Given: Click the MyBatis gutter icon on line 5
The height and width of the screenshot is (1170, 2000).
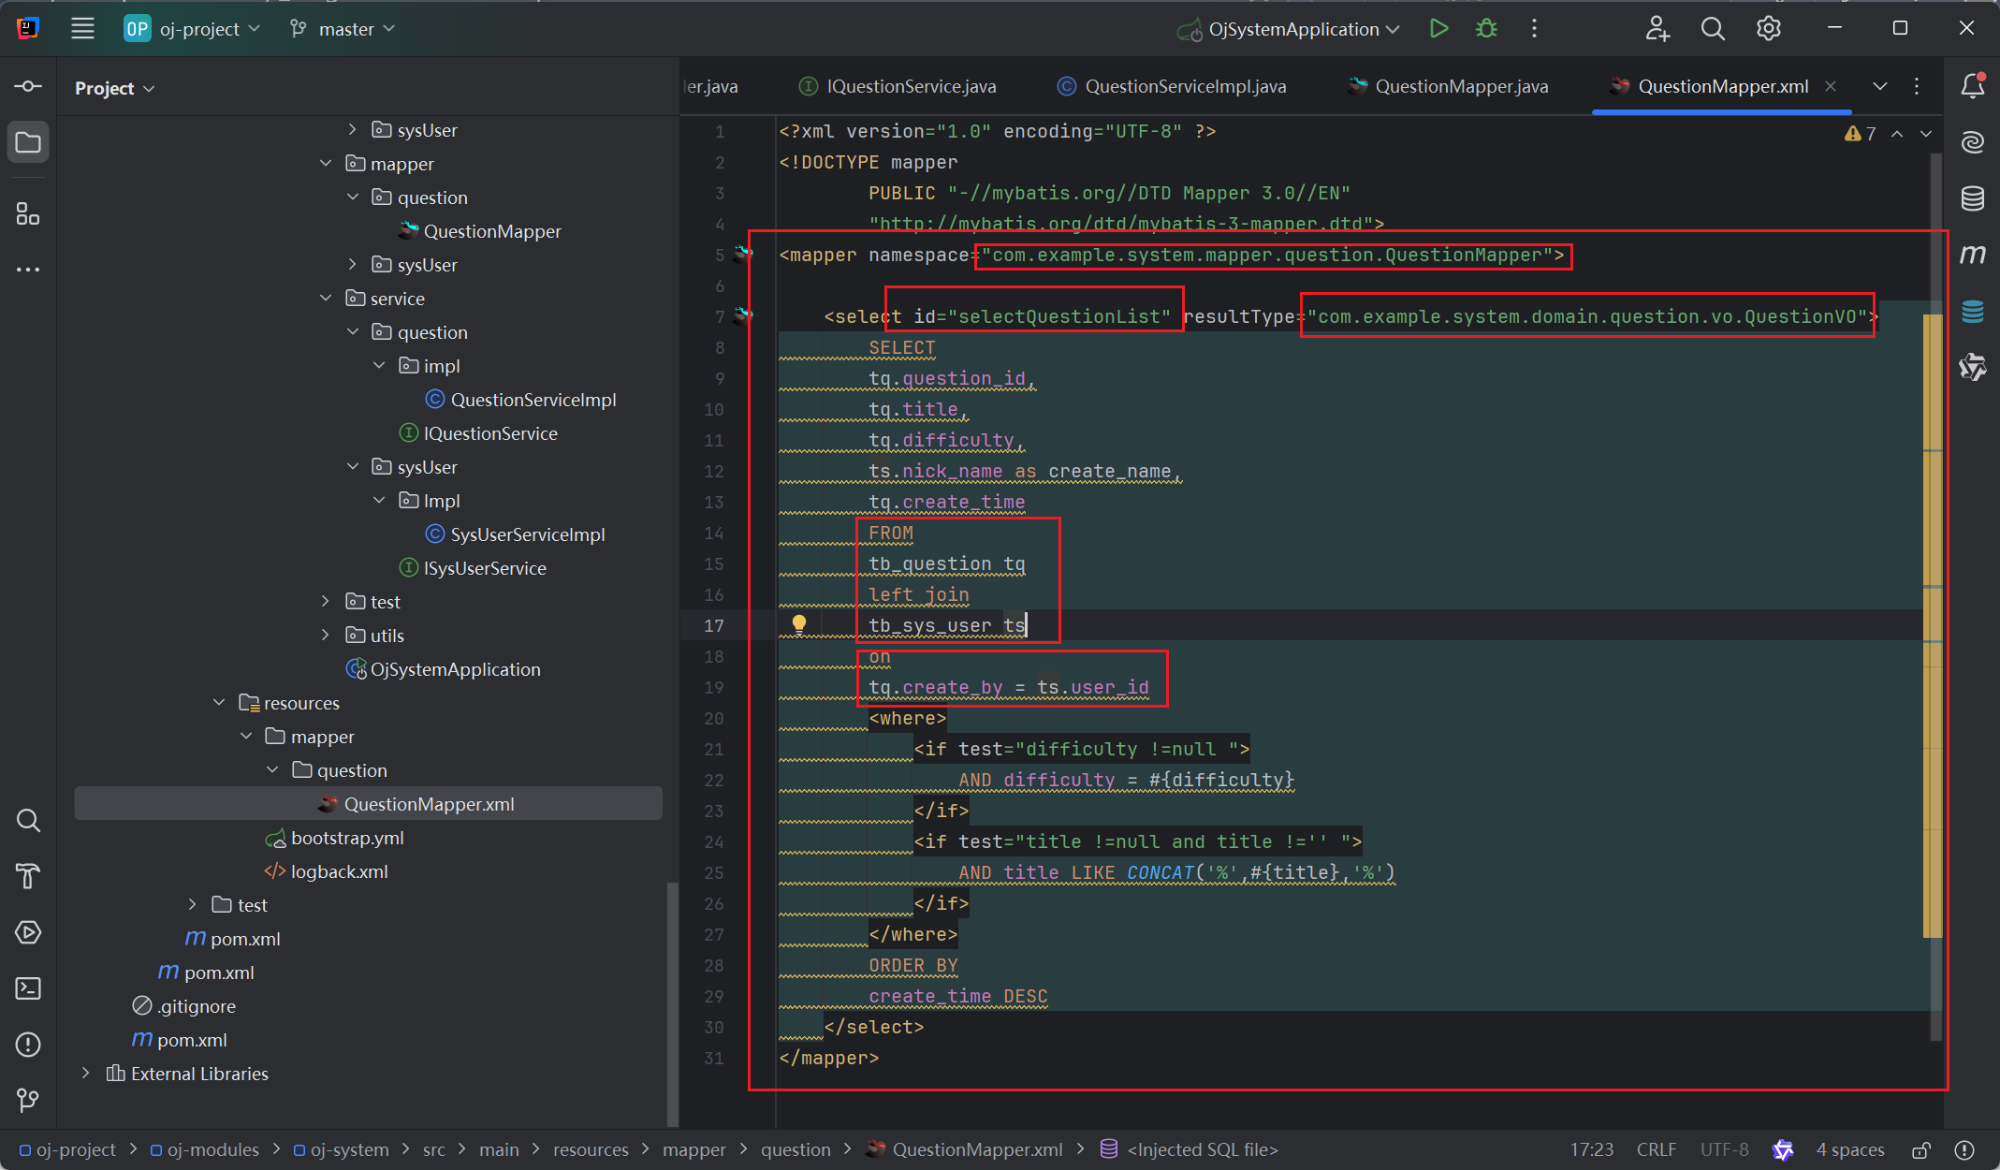Looking at the screenshot, I should point(743,254).
